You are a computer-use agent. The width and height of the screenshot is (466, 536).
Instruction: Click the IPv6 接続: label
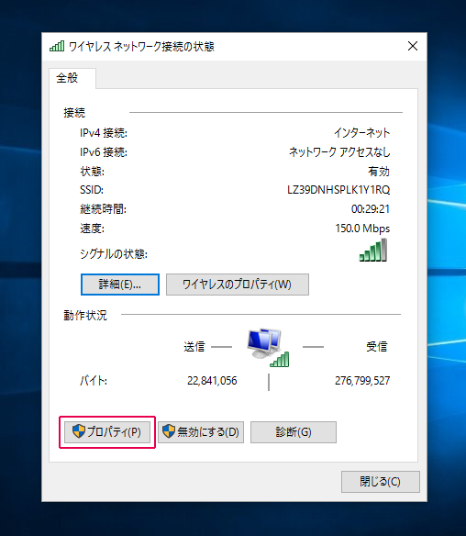(x=104, y=151)
